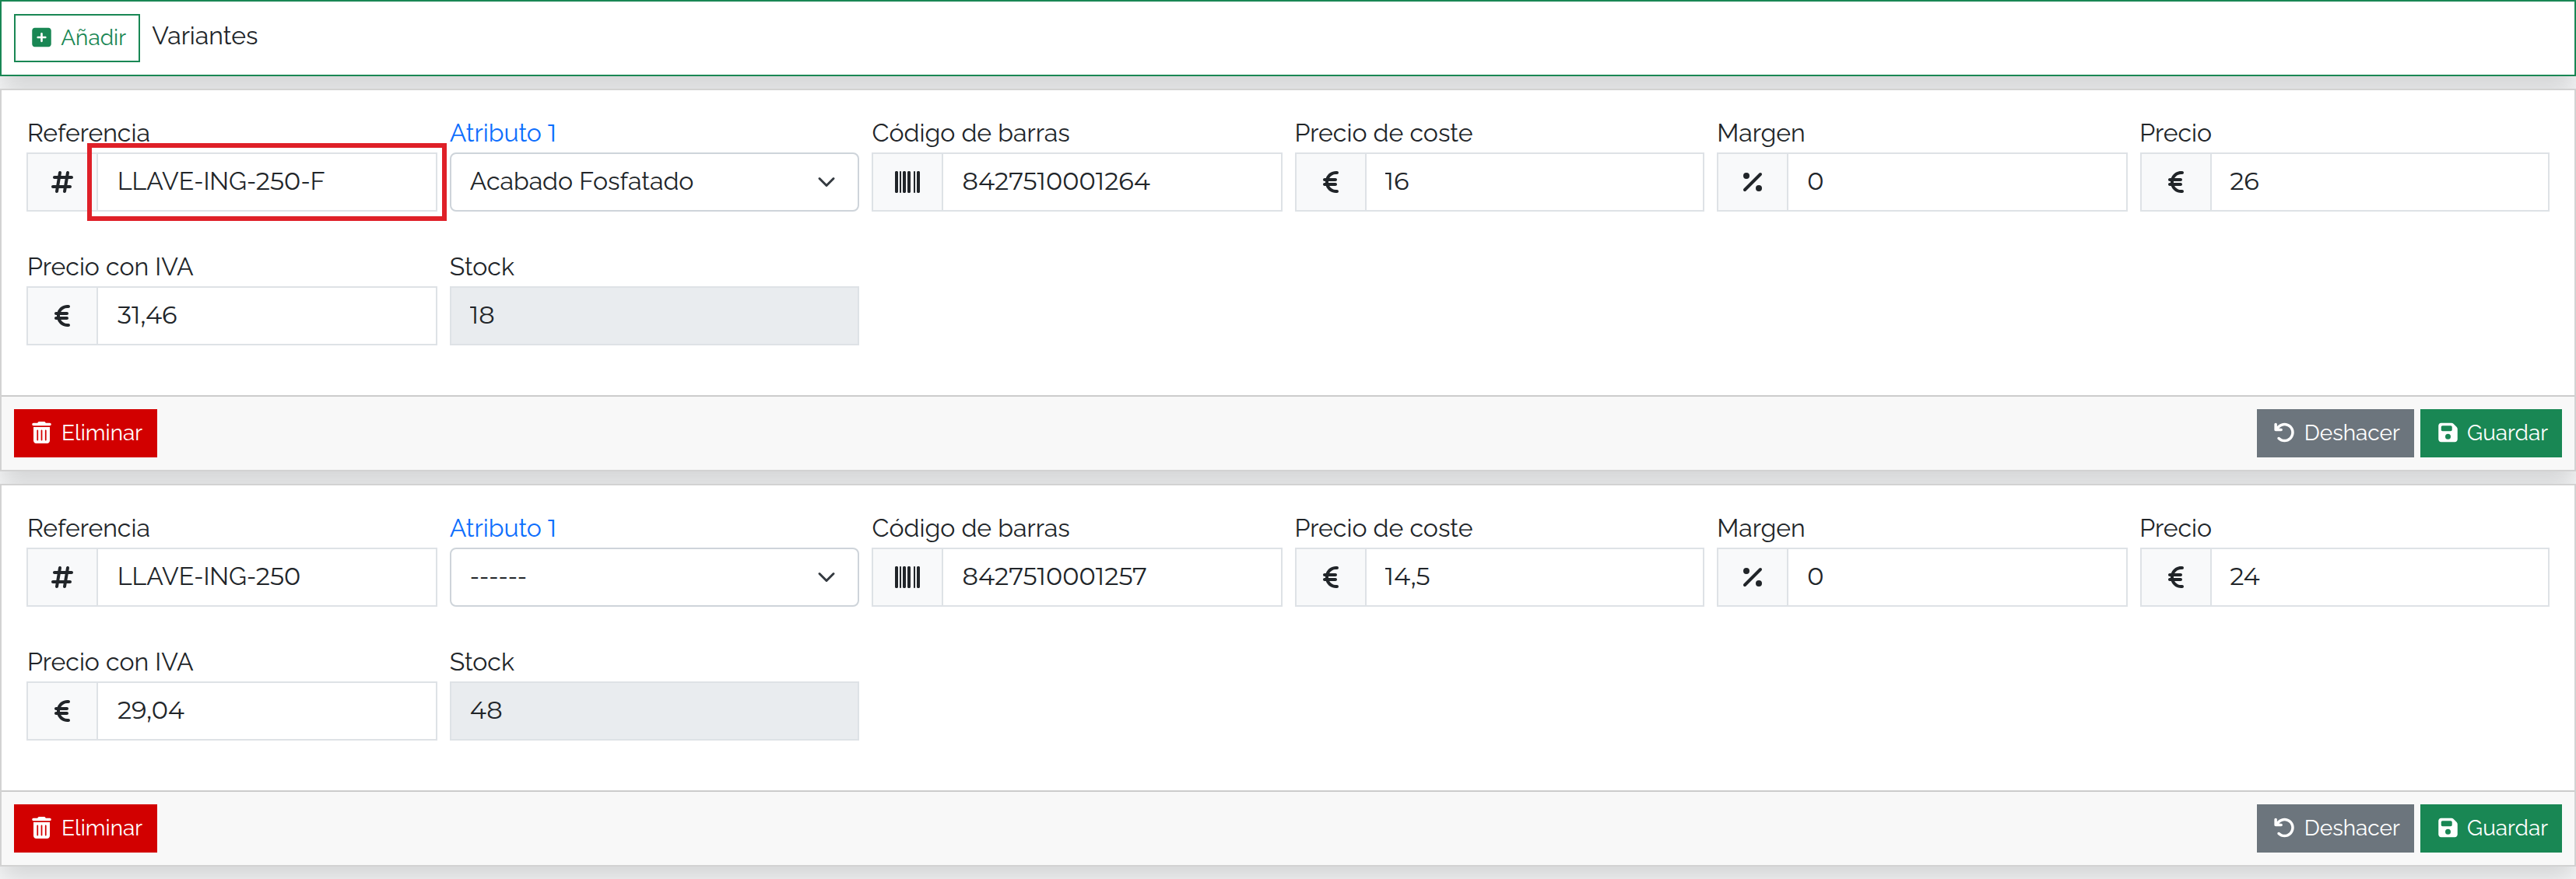This screenshot has width=2576, height=879.
Task: Click cost price field showing 16
Action: [x=1534, y=182]
